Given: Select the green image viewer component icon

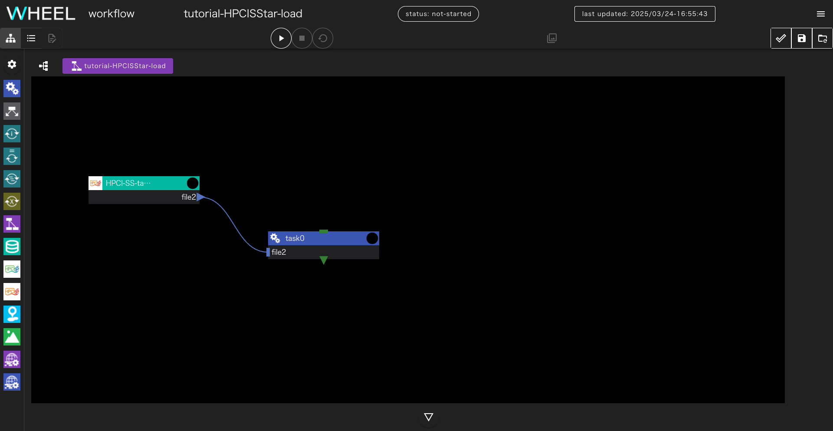Looking at the screenshot, I should 12,337.
